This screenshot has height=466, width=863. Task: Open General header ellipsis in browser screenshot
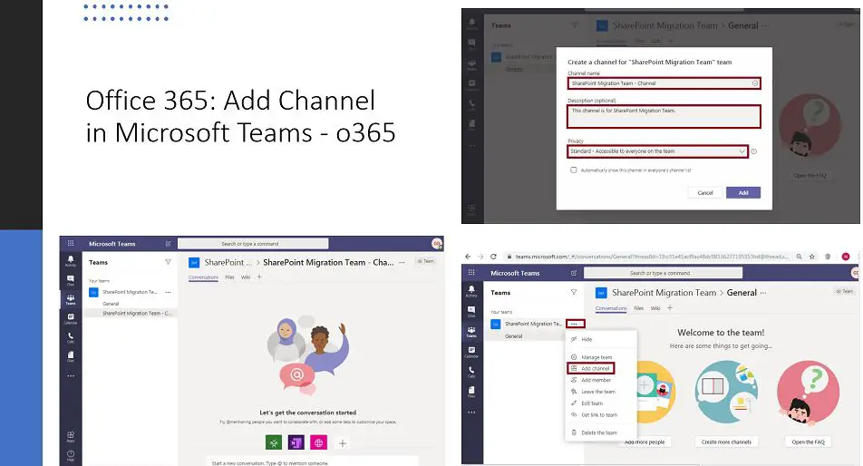coord(763,293)
